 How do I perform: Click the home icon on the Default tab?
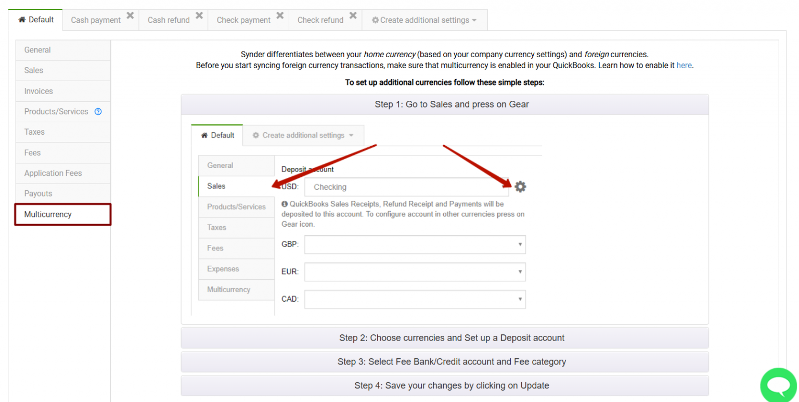pyautogui.click(x=22, y=19)
